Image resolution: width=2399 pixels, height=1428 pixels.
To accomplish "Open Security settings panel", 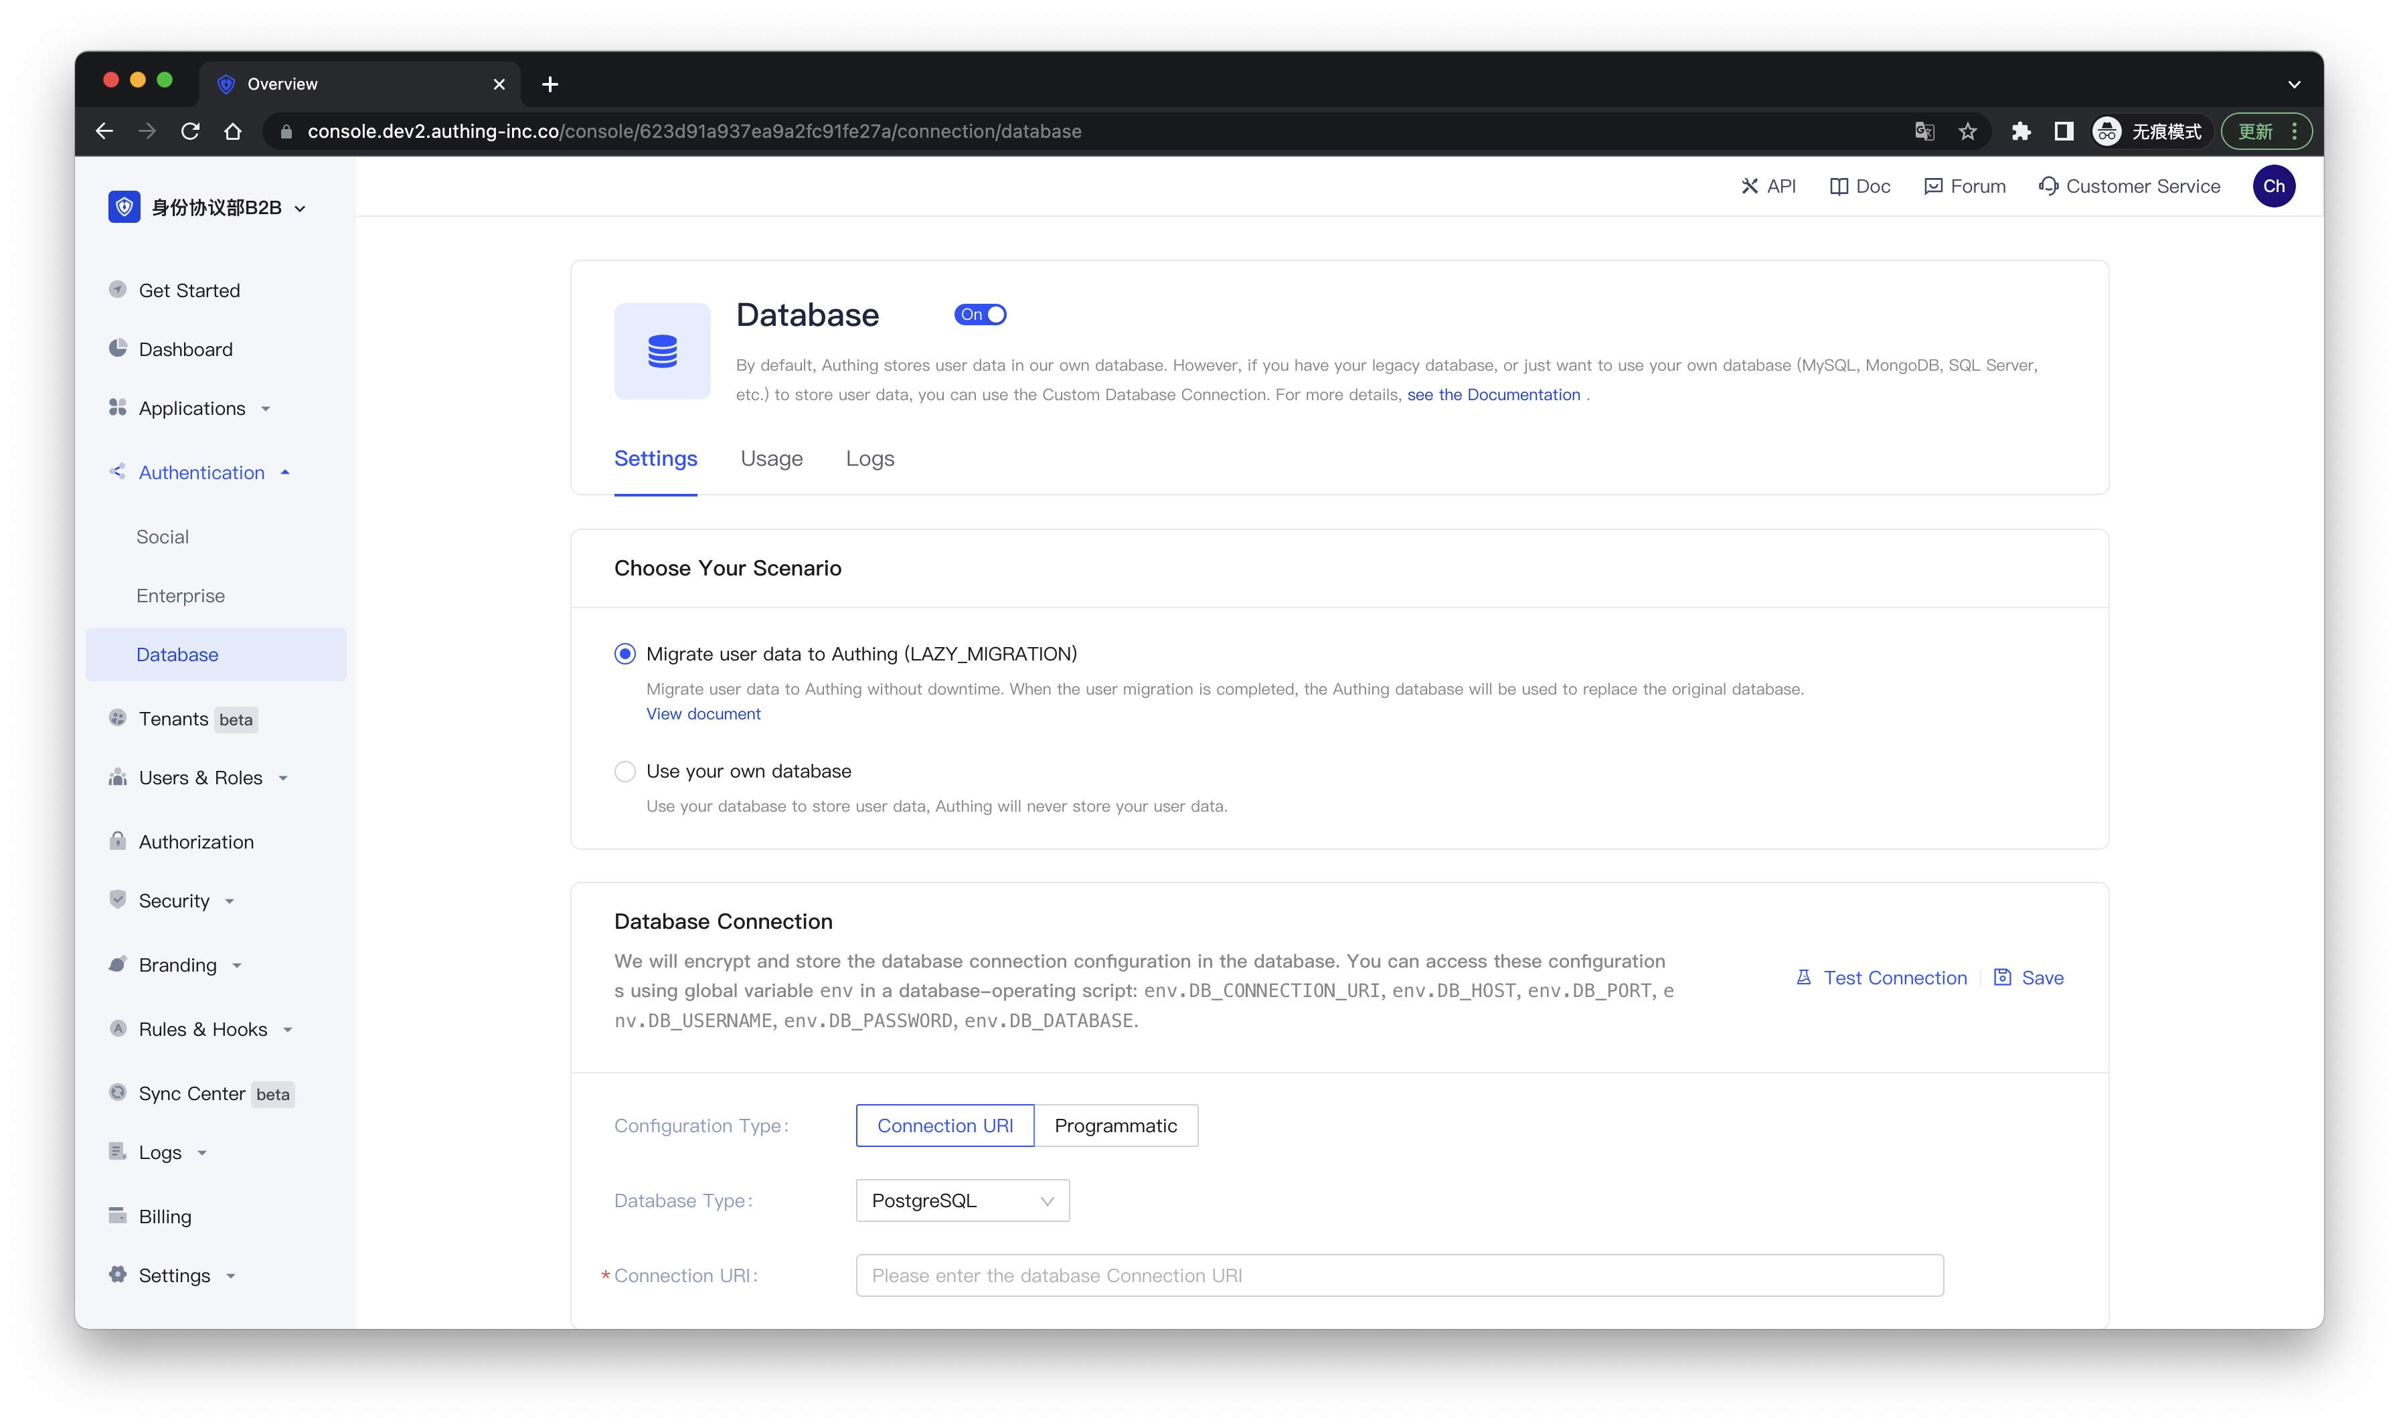I will 173,899.
